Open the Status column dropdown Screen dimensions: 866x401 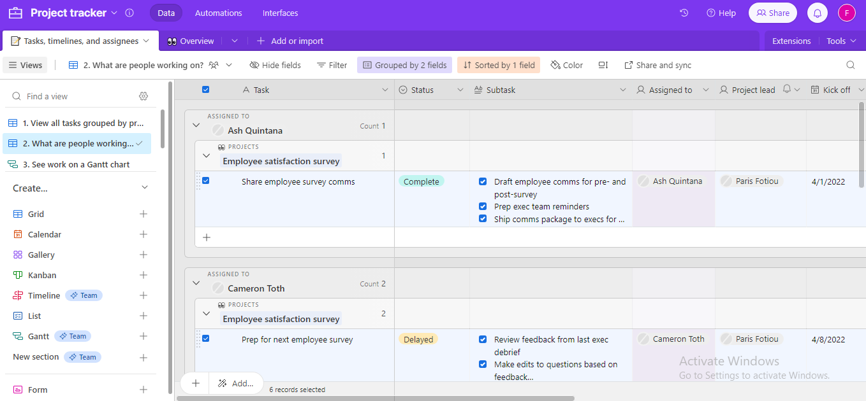[x=460, y=89]
